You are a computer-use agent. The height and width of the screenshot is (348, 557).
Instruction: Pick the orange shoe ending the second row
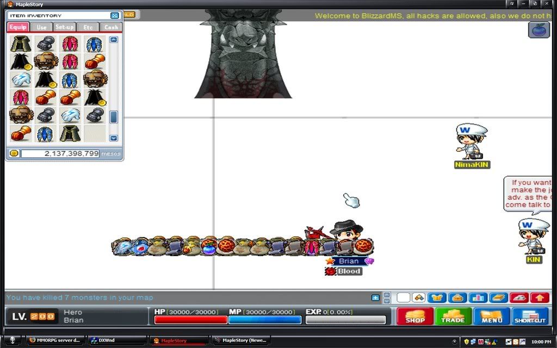click(95, 62)
